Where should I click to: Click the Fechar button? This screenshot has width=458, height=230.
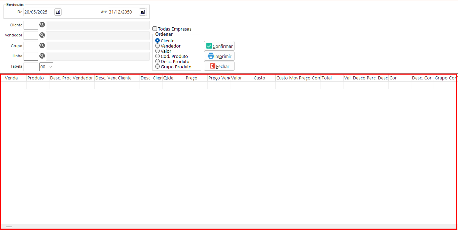pos(219,66)
